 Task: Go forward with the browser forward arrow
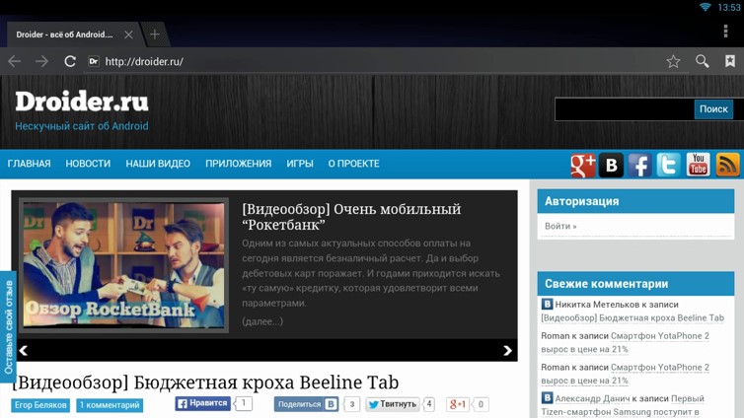coord(41,61)
